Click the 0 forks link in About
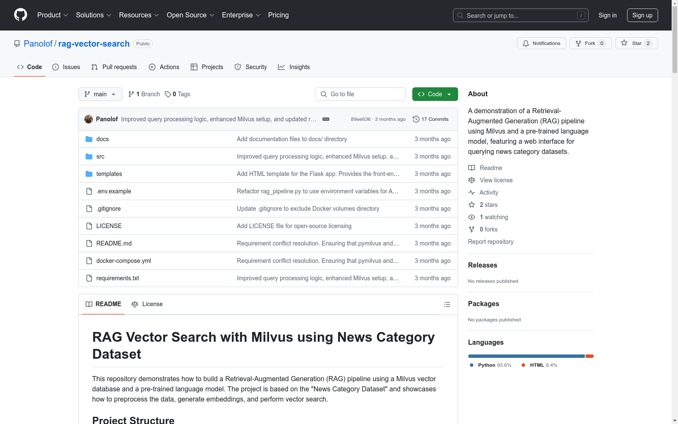 click(x=483, y=229)
